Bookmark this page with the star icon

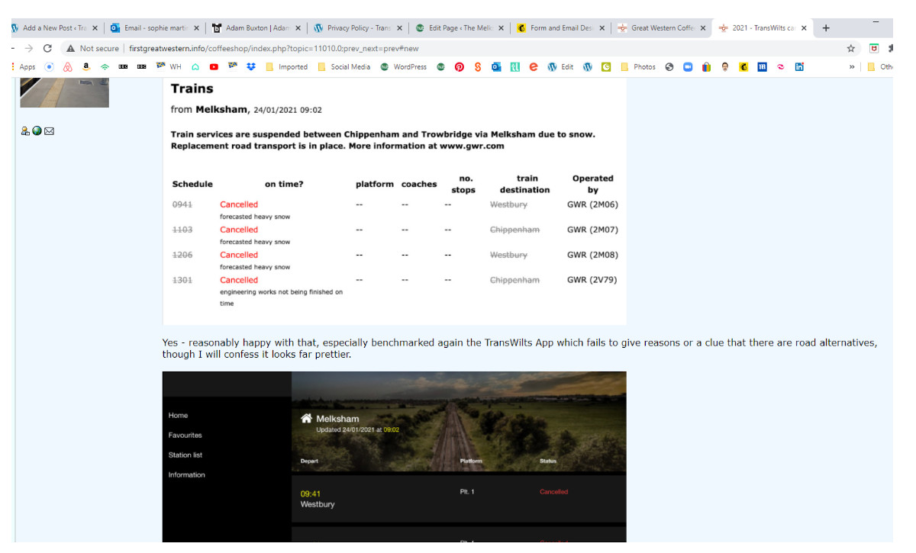click(x=851, y=48)
